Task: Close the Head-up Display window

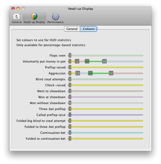Action: coord(13,9)
